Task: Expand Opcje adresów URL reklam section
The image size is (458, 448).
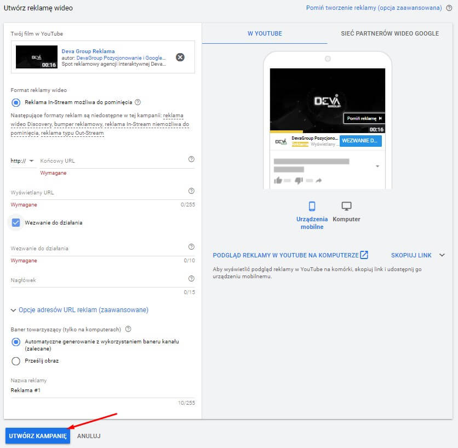Action: [x=79, y=310]
